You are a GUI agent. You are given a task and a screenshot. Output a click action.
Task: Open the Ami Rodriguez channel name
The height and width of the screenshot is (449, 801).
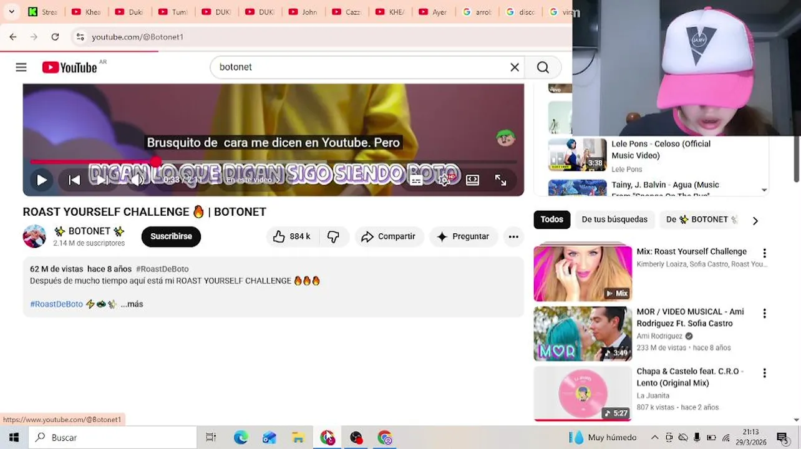[x=659, y=336]
